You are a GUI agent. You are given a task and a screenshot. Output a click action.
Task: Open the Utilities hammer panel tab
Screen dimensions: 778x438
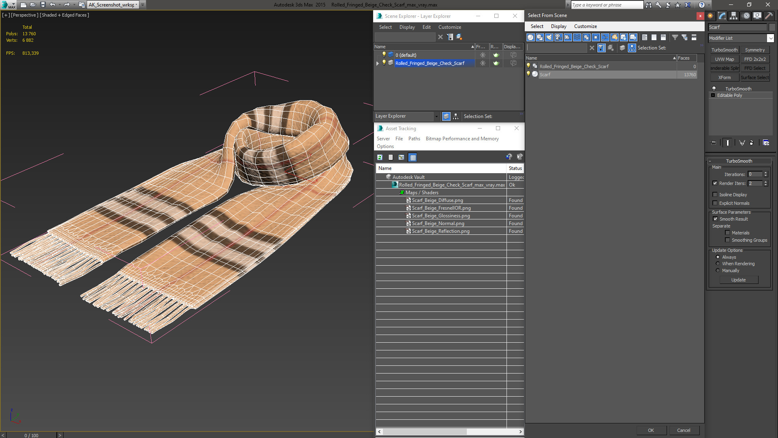click(769, 16)
